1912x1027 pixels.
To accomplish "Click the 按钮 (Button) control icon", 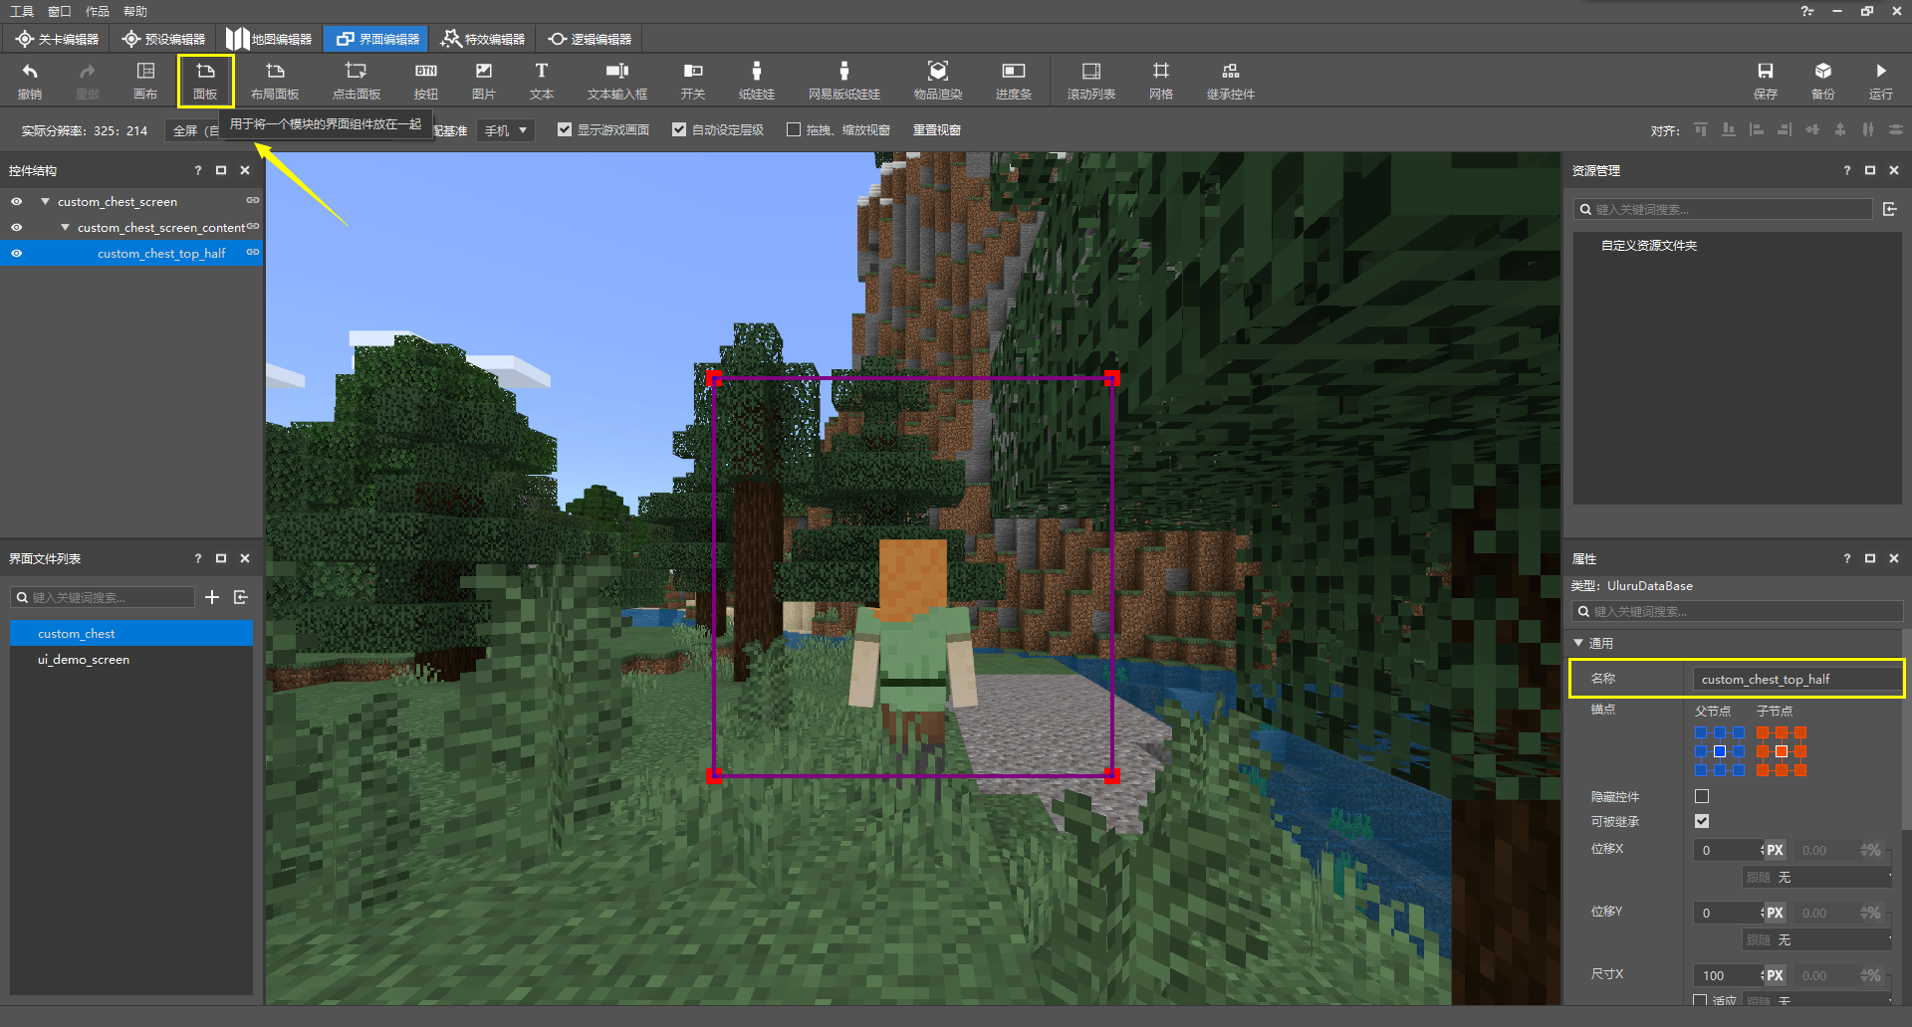I will coord(425,80).
